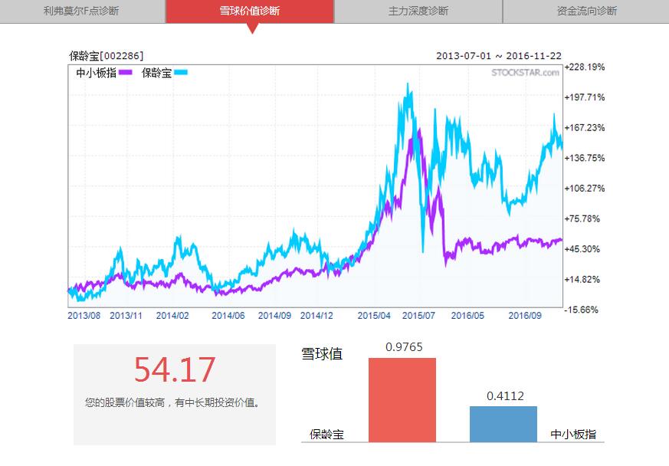
Task: Click the +106.27% axis label
Action: [x=585, y=189]
